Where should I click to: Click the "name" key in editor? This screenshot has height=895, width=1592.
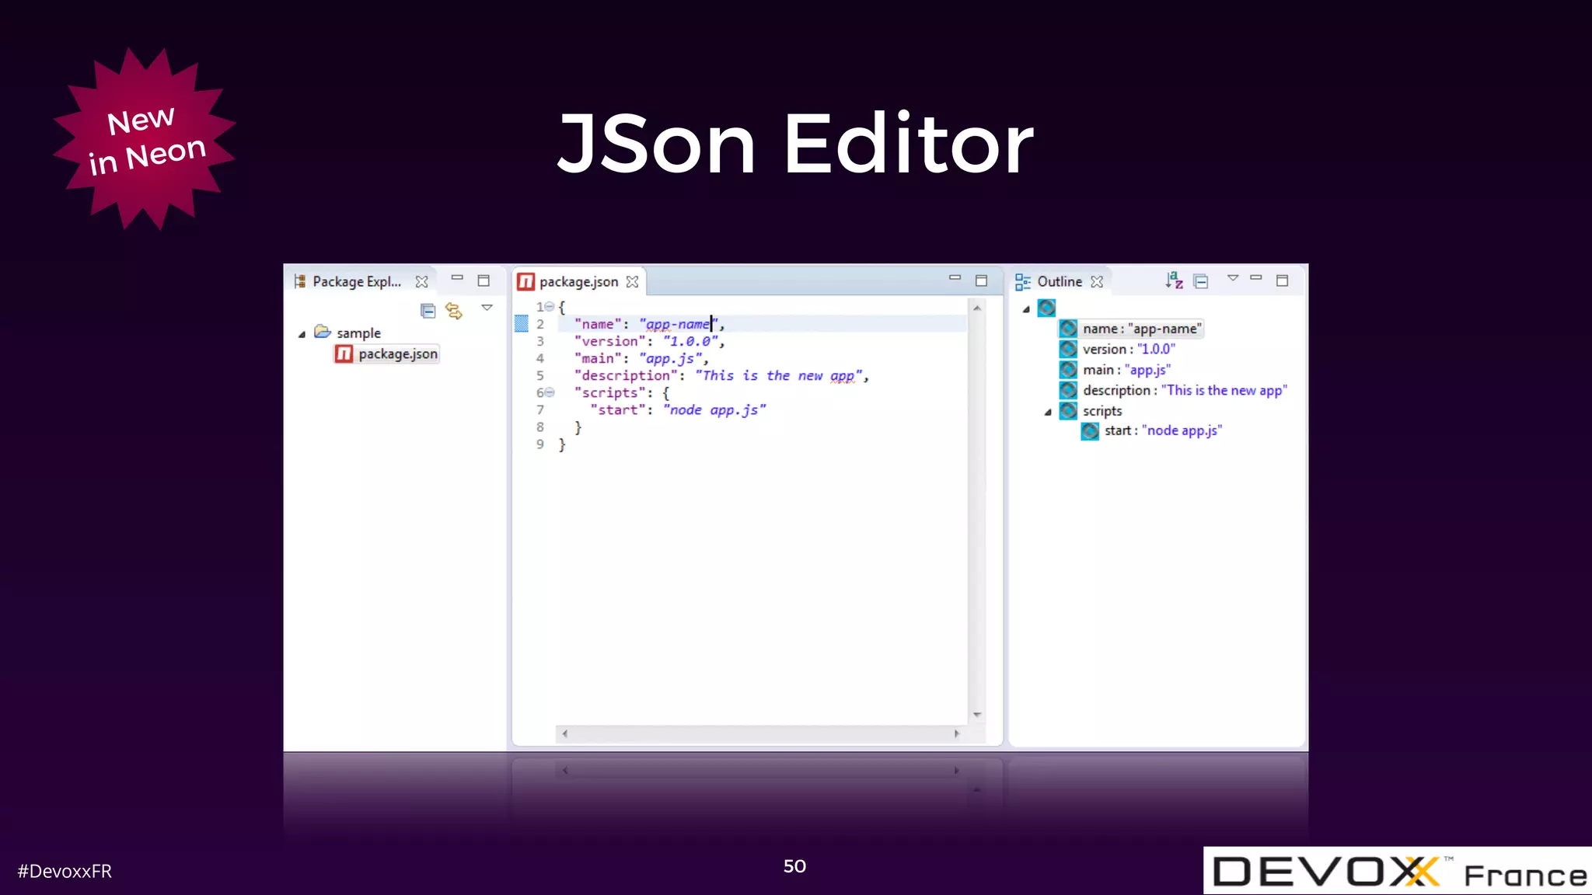pyautogui.click(x=597, y=324)
